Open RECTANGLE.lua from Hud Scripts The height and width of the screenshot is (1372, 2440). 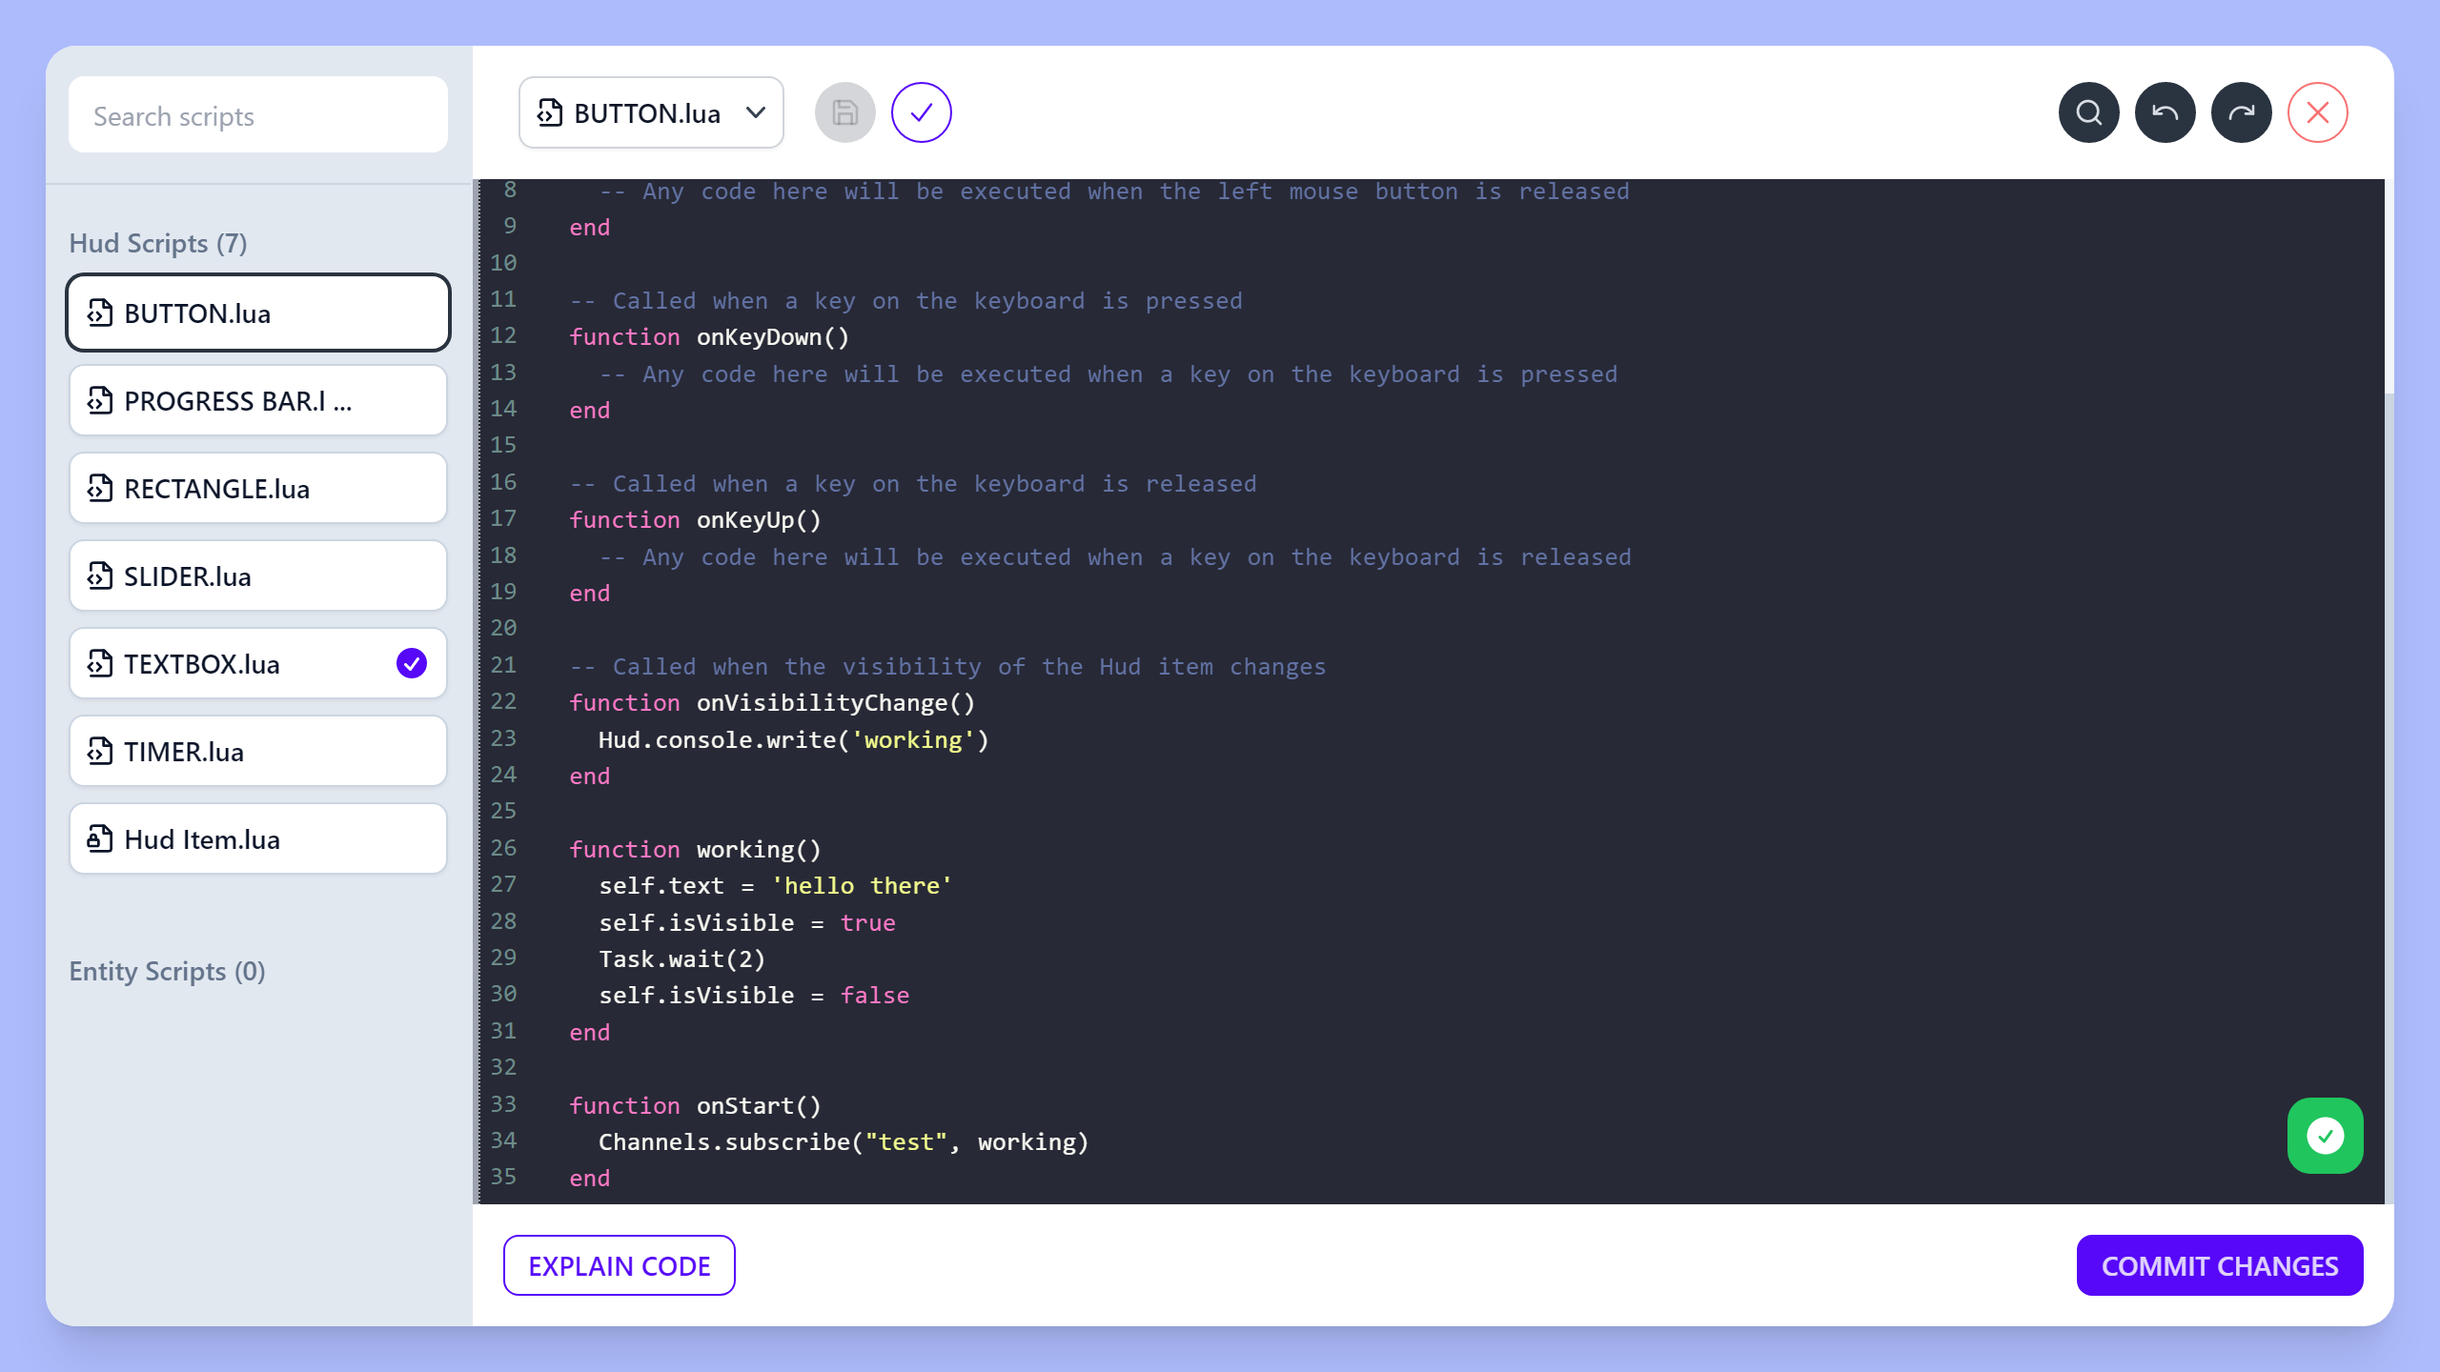click(x=257, y=488)
